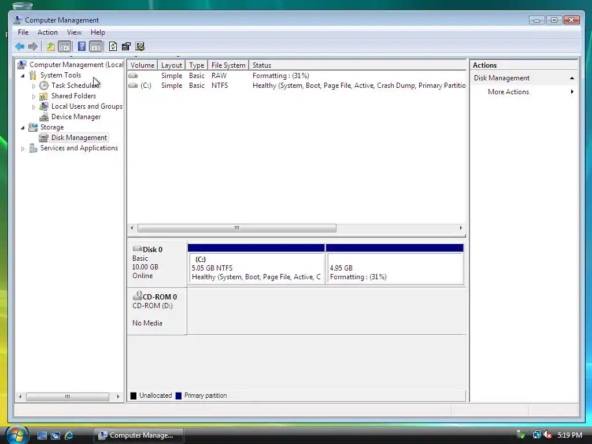
Task: Click the blue Help question mark icon
Action: pos(82,46)
